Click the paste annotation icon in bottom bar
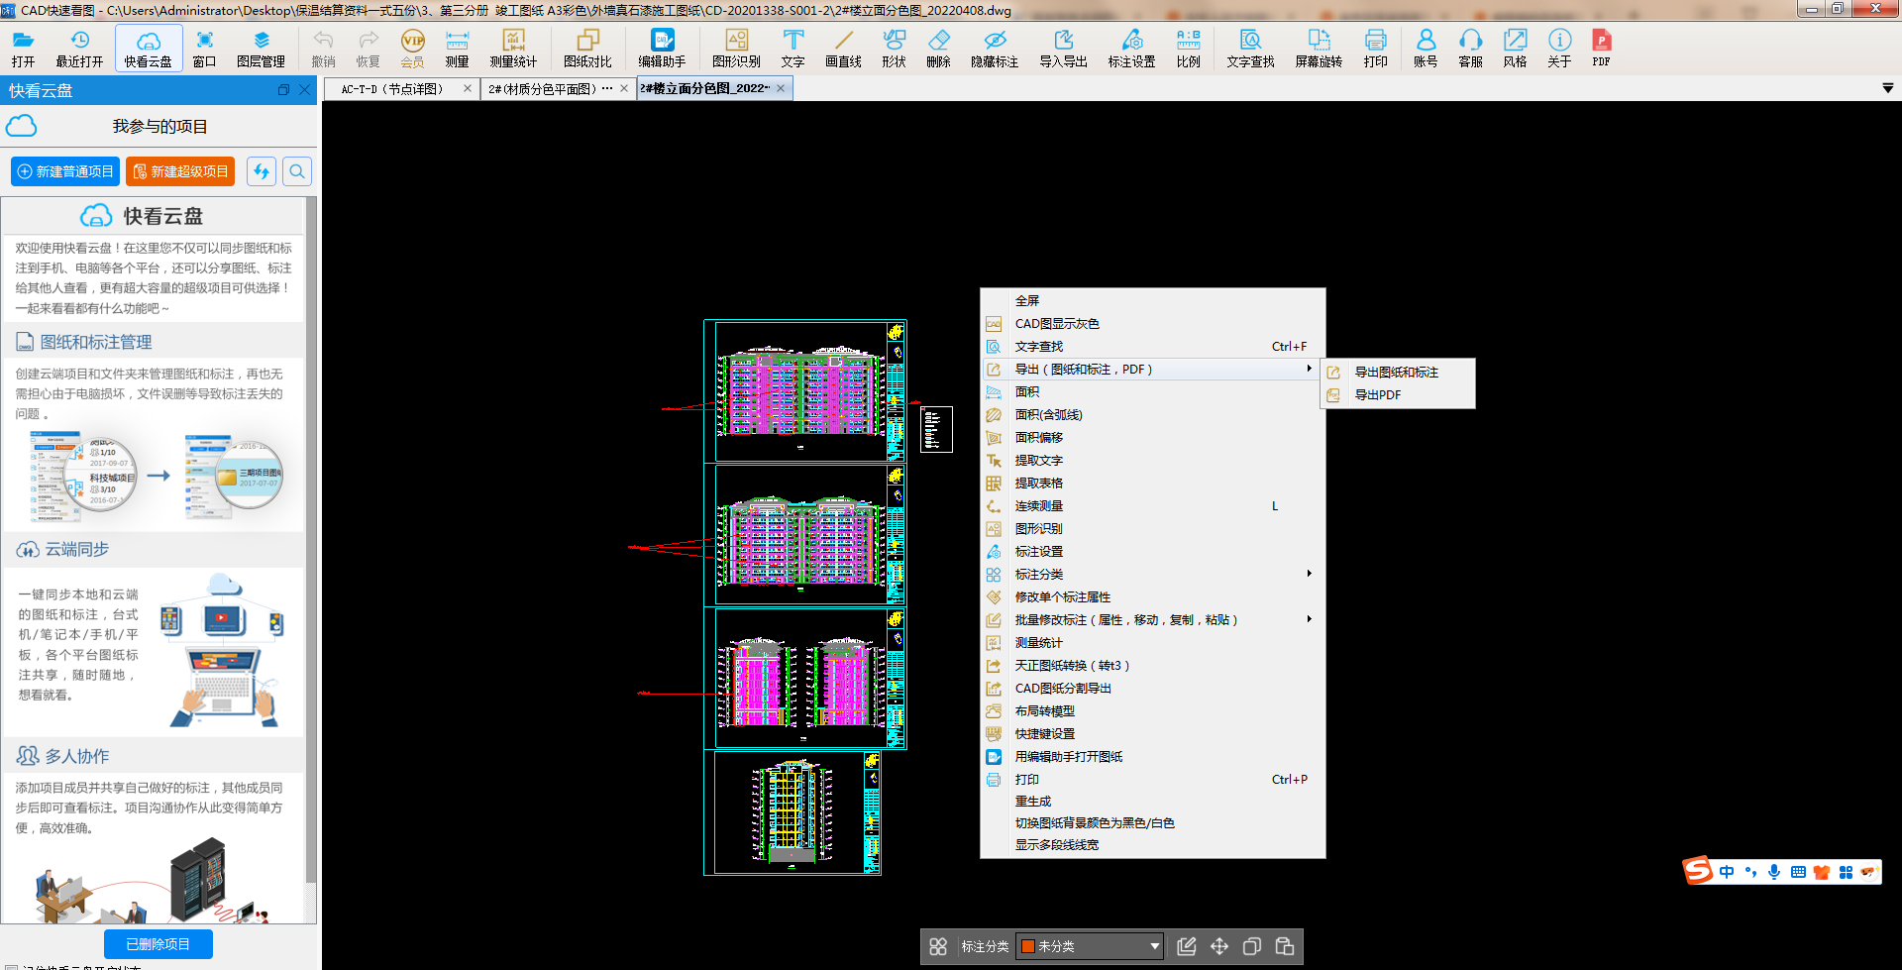This screenshot has width=1902, height=970. coord(1284,946)
